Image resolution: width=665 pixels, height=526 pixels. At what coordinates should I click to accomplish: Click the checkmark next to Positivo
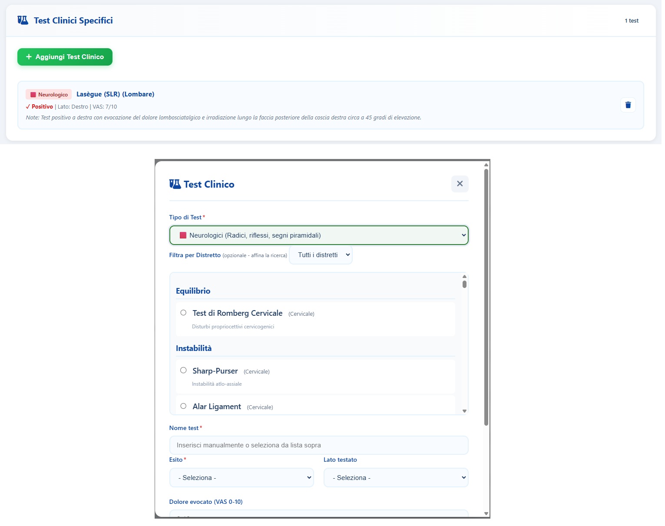tap(28, 106)
